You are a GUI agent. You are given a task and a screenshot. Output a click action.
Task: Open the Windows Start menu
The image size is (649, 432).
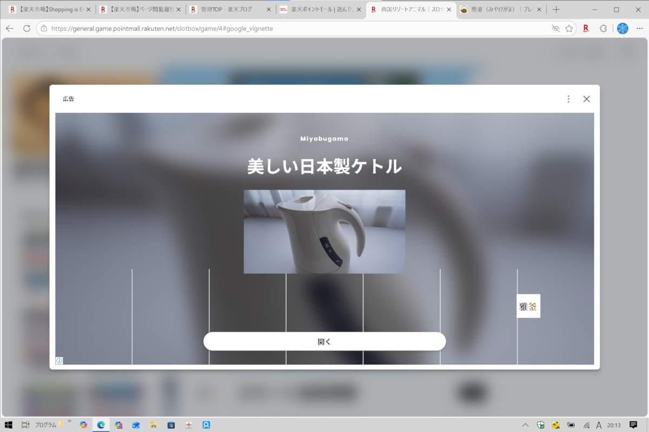tap(9, 425)
